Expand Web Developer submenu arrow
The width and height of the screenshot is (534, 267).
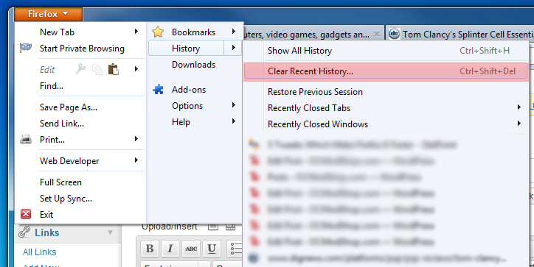point(136,160)
